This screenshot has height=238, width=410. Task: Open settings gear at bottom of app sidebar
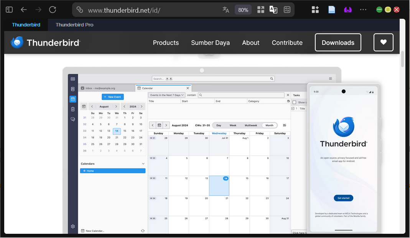(x=73, y=226)
